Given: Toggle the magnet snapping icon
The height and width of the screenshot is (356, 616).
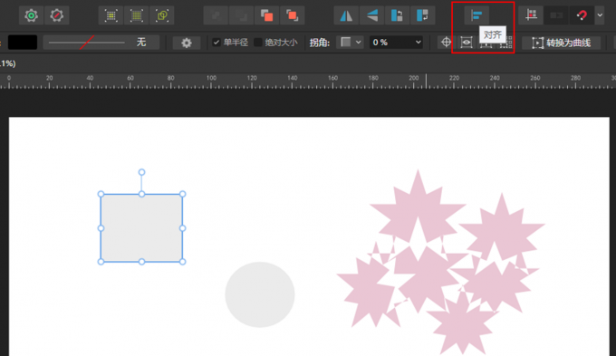Looking at the screenshot, I should tap(582, 15).
